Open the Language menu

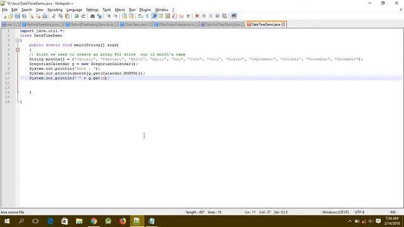(x=74, y=10)
